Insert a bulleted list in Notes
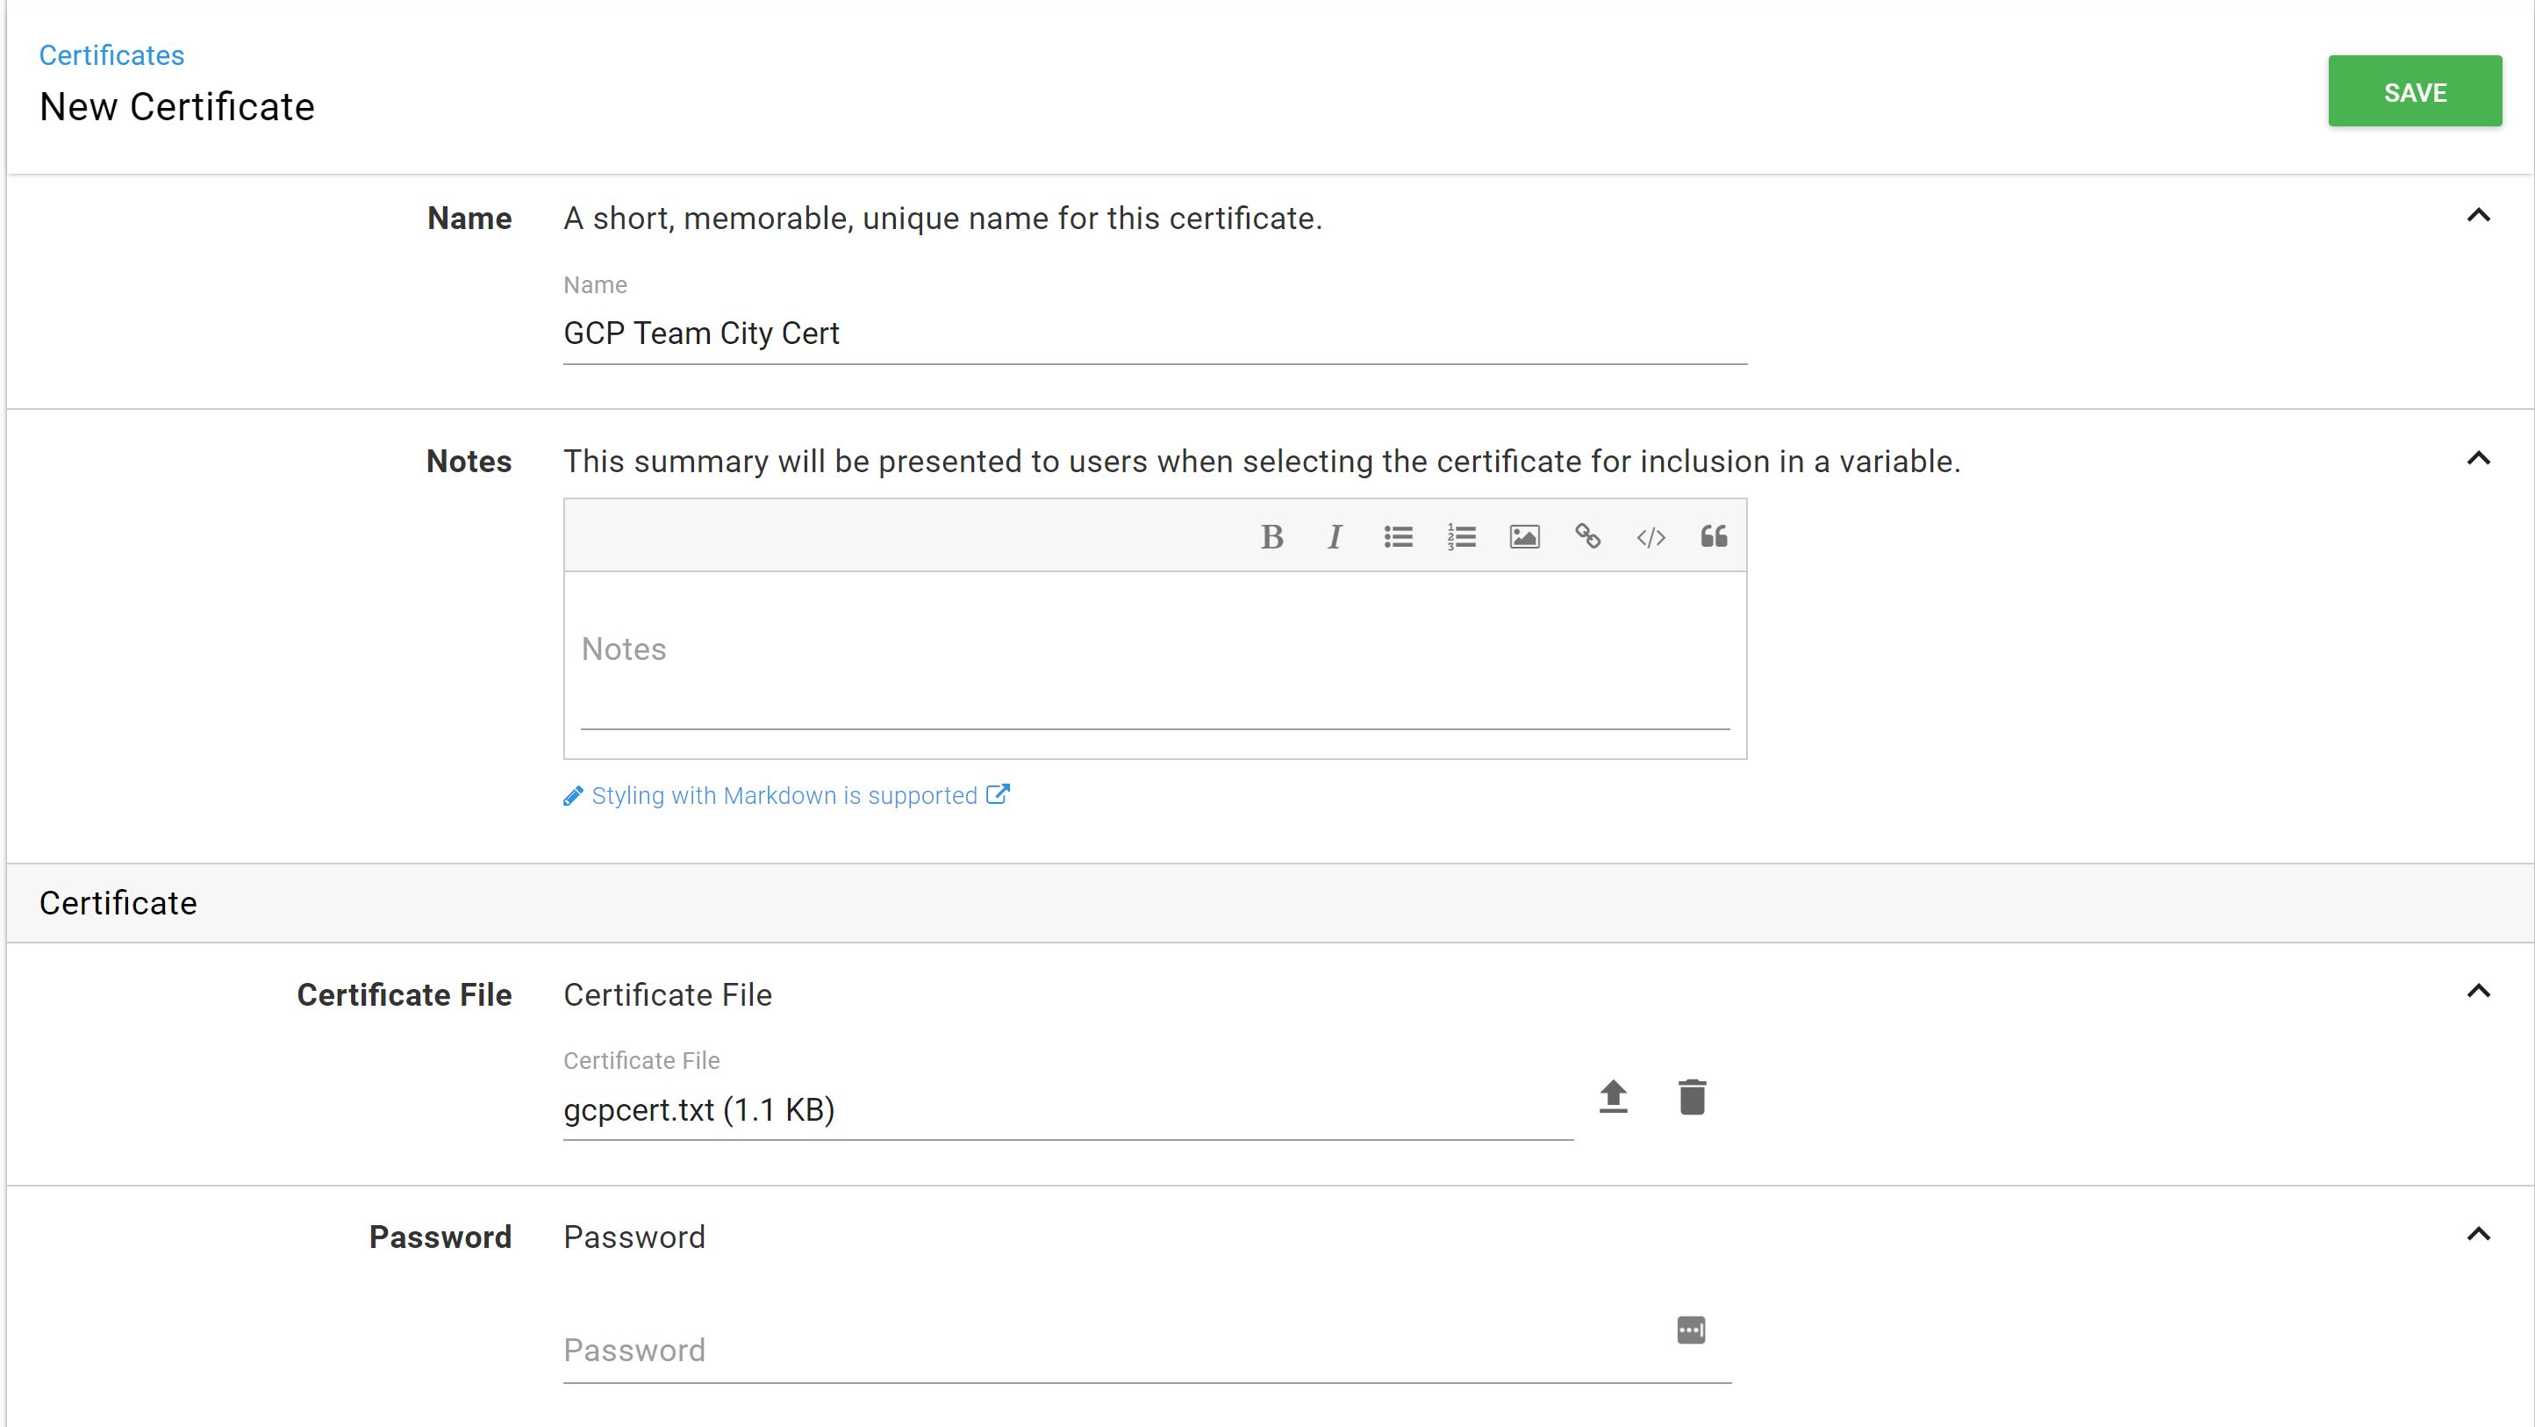This screenshot has width=2535, height=1427. (1398, 536)
